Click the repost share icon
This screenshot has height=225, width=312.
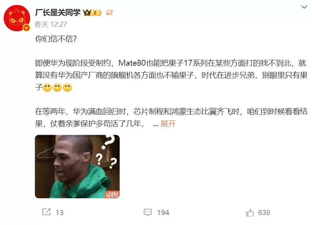tap(47, 212)
